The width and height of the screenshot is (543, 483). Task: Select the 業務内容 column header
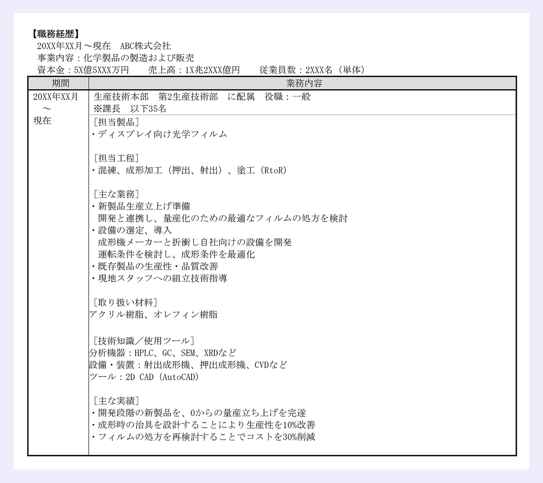click(x=304, y=83)
